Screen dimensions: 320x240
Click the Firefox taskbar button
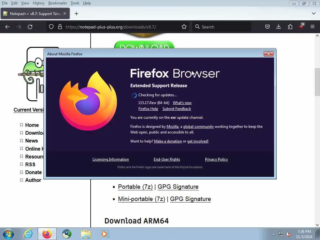(x=47, y=234)
